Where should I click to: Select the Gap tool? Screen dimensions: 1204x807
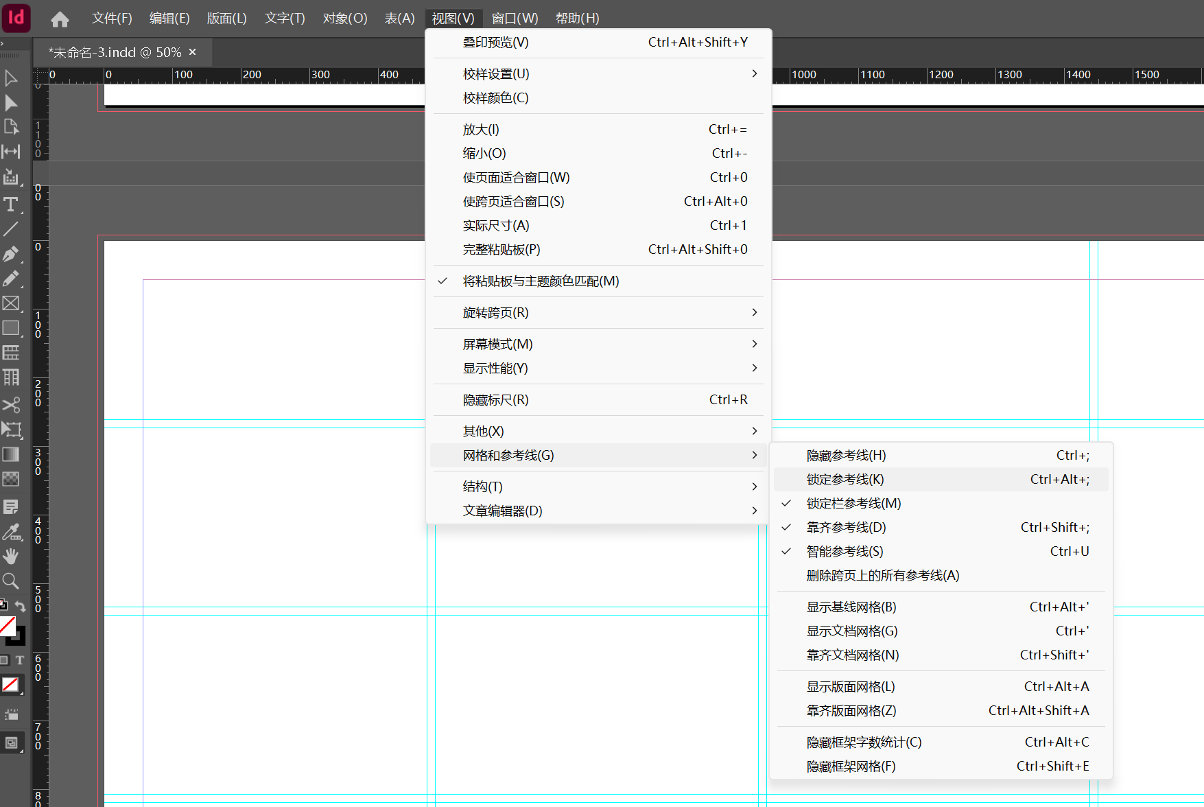click(11, 152)
